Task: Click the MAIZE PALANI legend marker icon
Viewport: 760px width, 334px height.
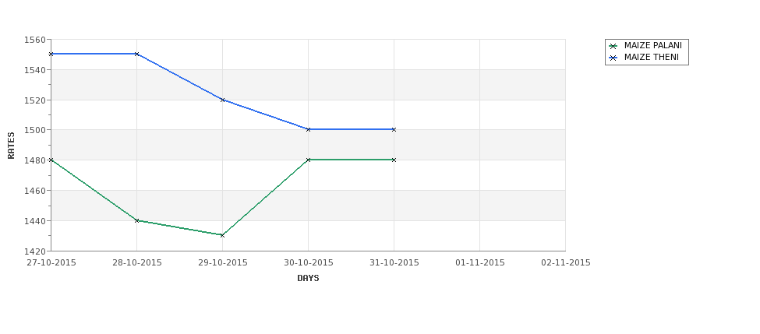Action: click(x=613, y=46)
